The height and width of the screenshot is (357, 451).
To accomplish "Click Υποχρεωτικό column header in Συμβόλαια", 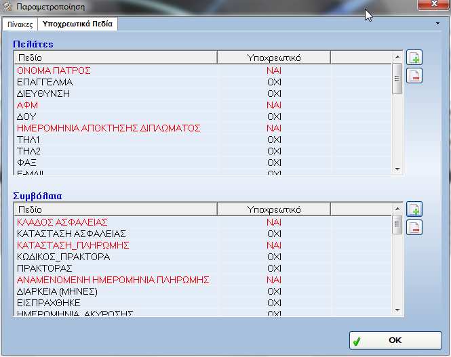I will tap(274, 209).
